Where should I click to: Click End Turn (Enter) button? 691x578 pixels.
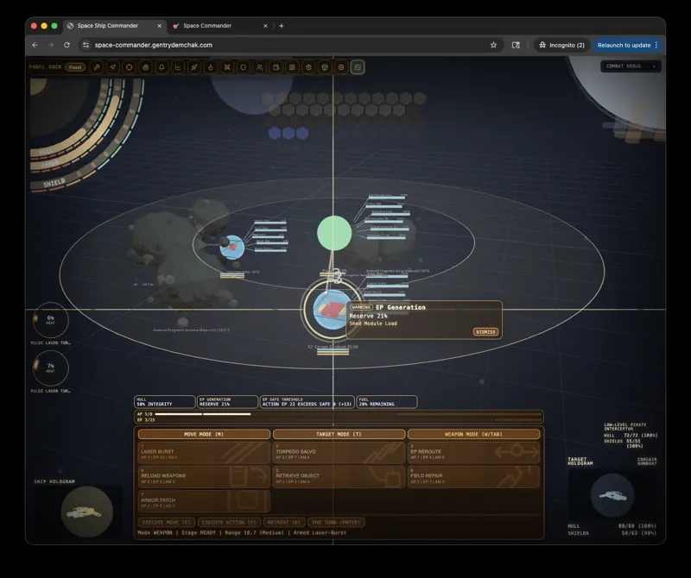336,523
